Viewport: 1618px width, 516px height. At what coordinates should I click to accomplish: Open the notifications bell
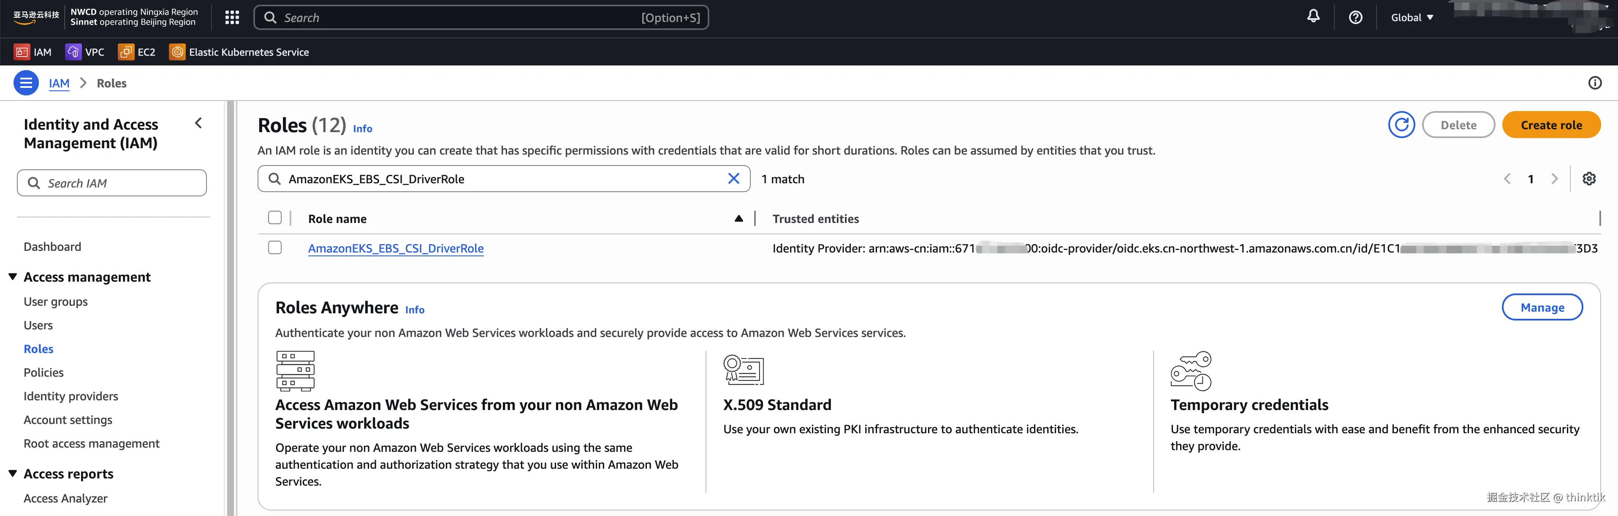pos(1314,17)
